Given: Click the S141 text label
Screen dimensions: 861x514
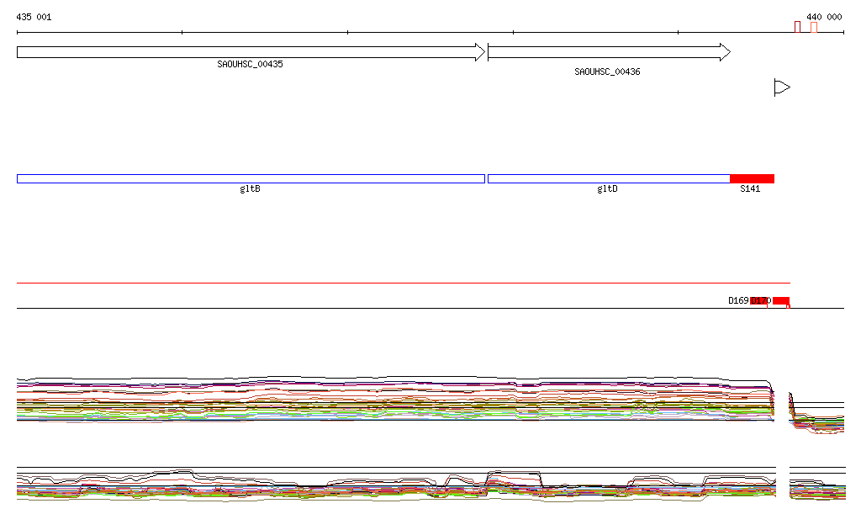Looking at the screenshot, I should (x=750, y=189).
